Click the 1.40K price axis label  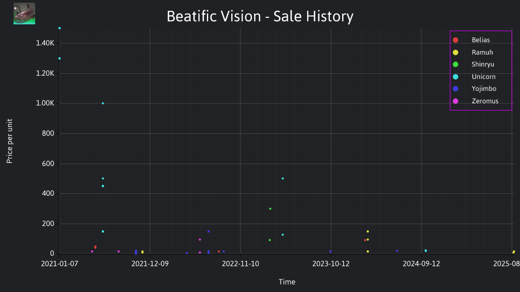point(45,43)
